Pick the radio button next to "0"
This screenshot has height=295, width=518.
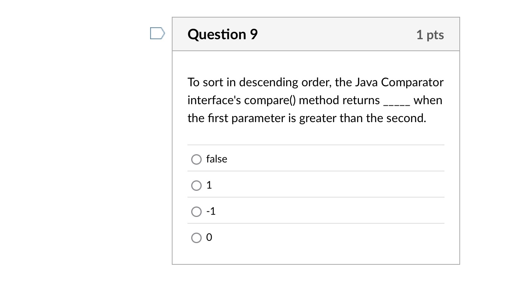pyautogui.click(x=196, y=237)
